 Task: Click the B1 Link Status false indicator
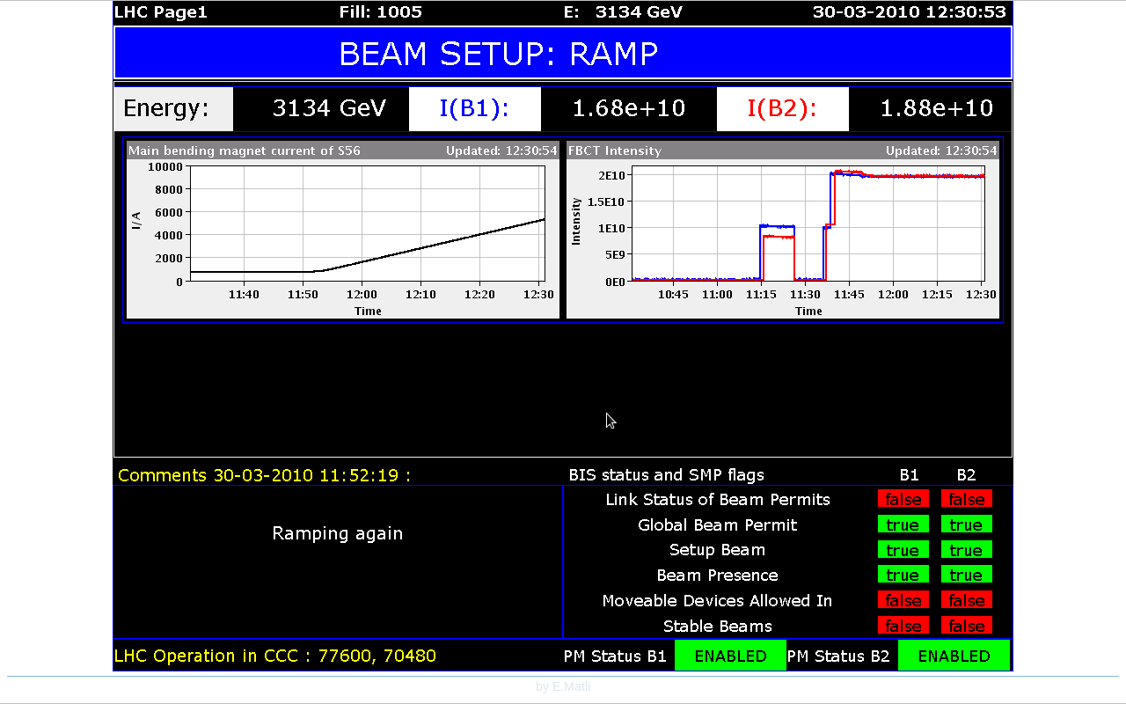(x=903, y=499)
